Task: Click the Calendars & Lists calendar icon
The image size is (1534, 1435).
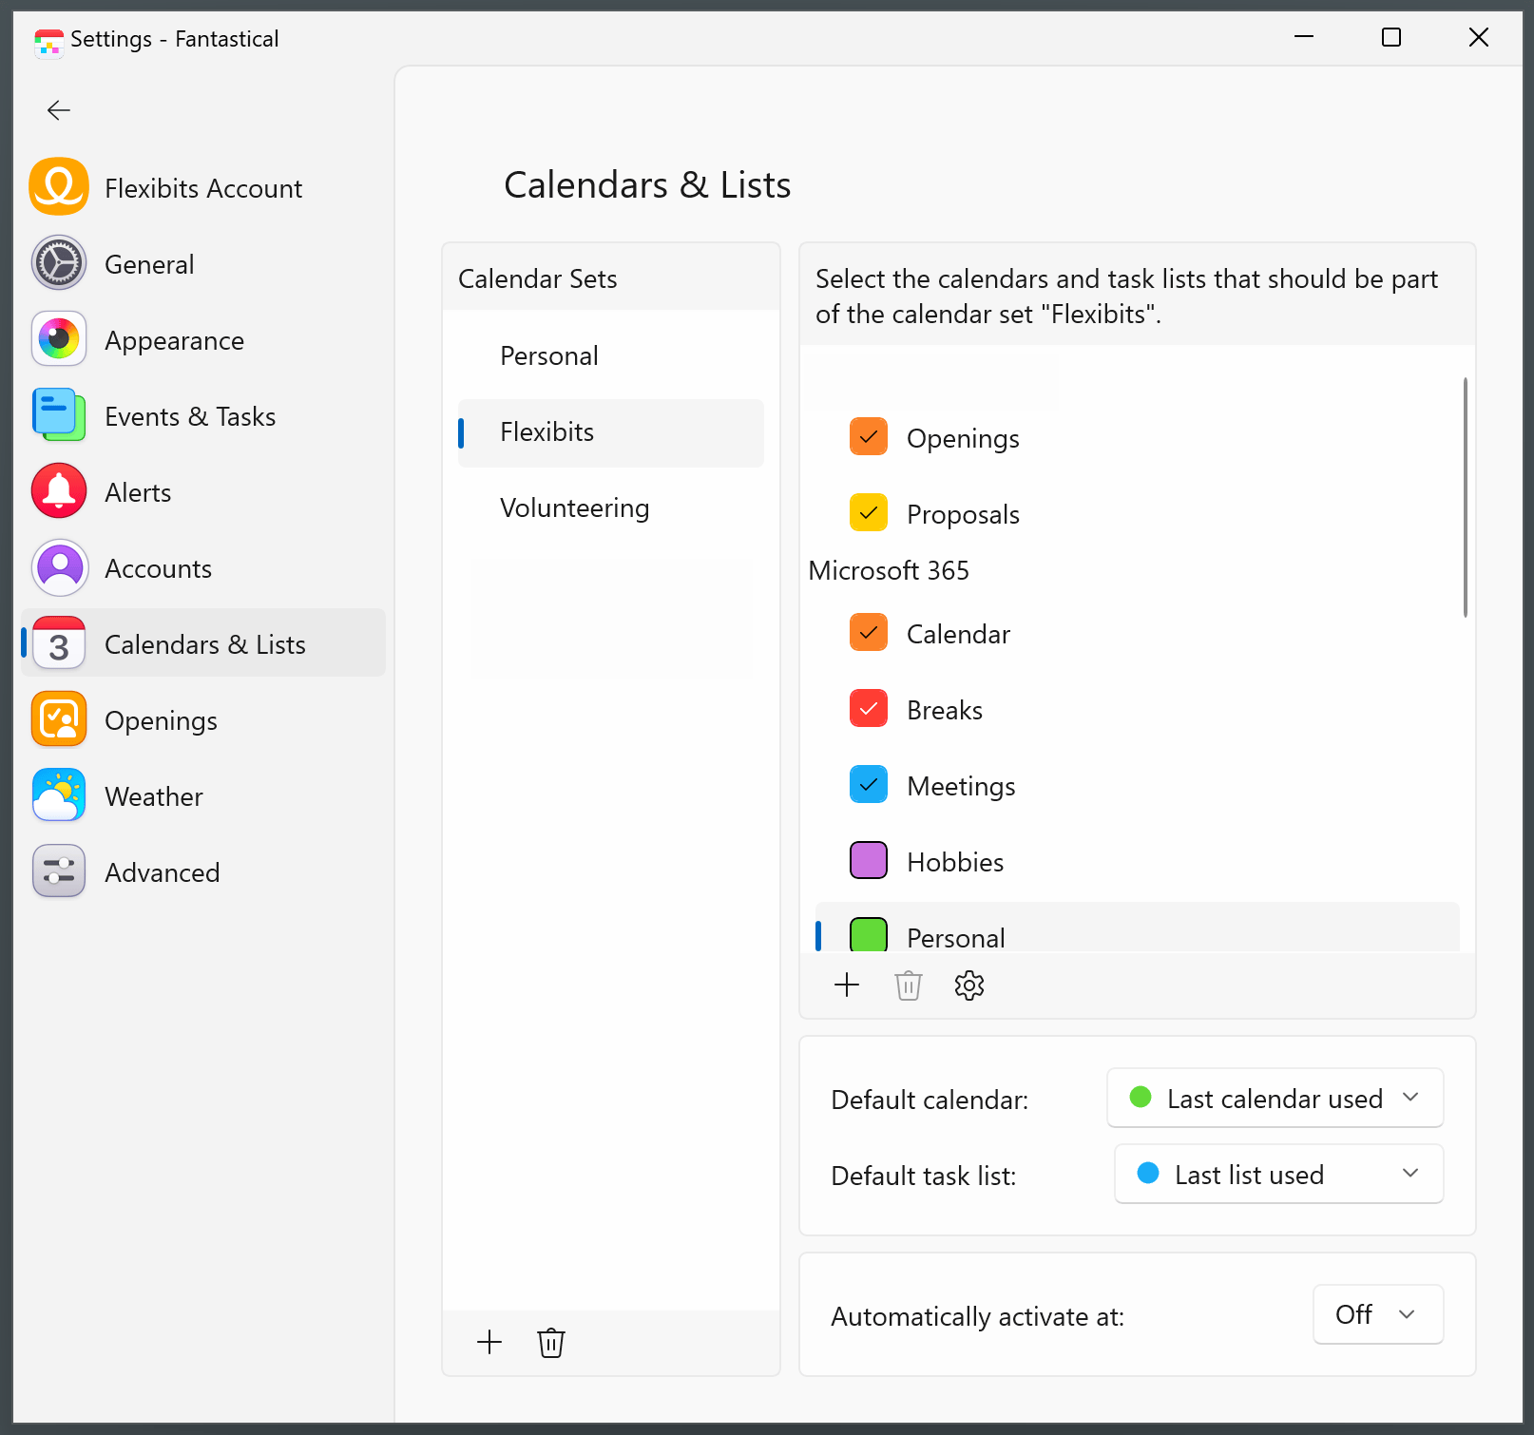Action: [59, 643]
